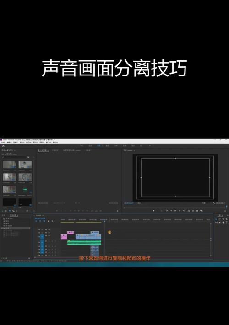
Task: Select the Type tool
Action: pos(227,223)
